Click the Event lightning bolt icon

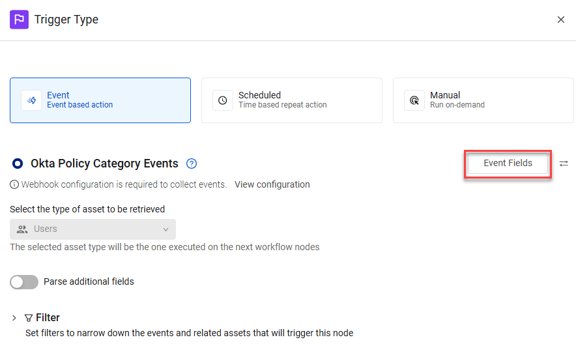[x=31, y=100]
